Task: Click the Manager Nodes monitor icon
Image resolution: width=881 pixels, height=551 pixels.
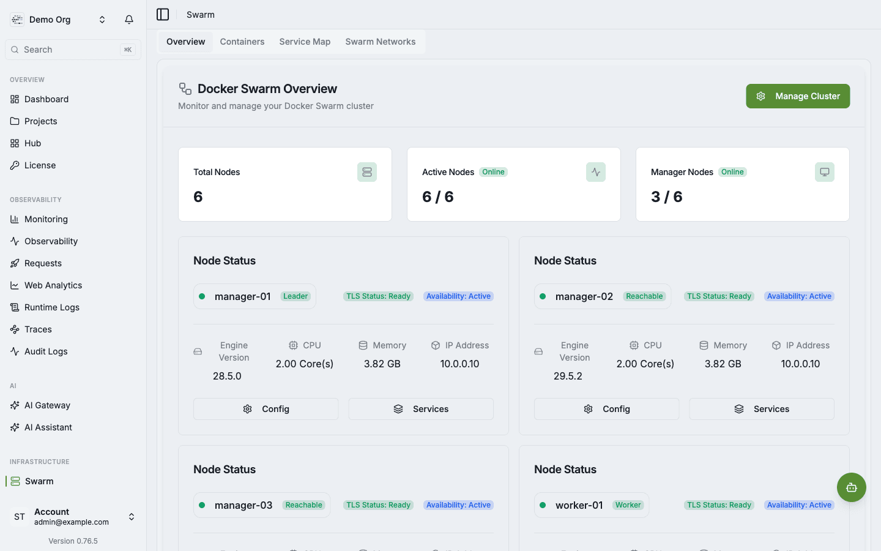Action: tap(825, 172)
